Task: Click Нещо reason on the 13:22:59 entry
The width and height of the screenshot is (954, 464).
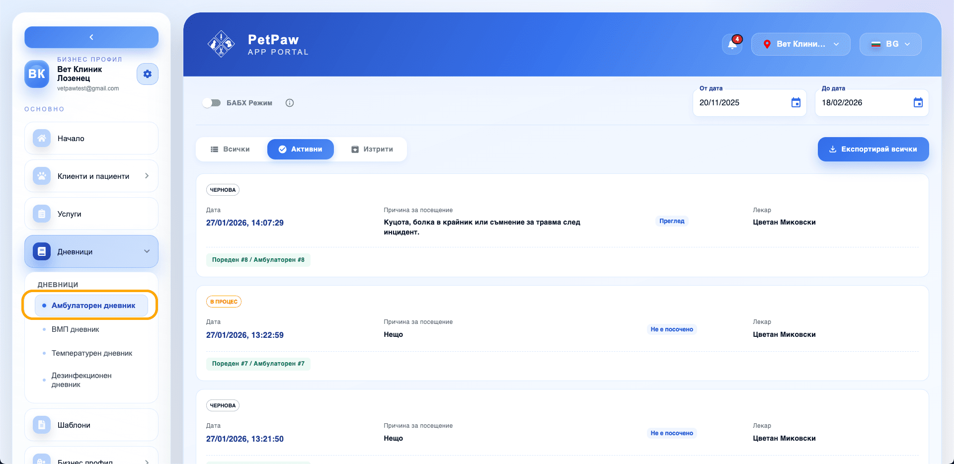Action: tap(393, 334)
